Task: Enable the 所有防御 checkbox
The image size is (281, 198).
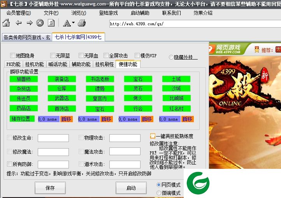Action: click(9, 164)
